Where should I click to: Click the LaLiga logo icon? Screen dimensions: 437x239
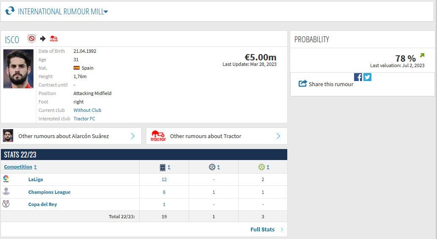[6, 179]
